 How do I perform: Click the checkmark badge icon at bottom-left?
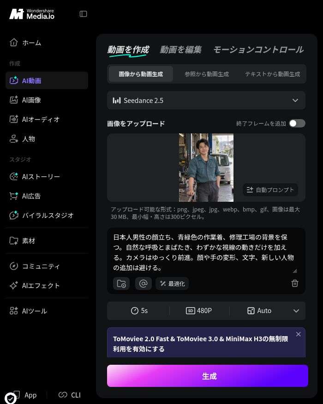(x=11, y=398)
